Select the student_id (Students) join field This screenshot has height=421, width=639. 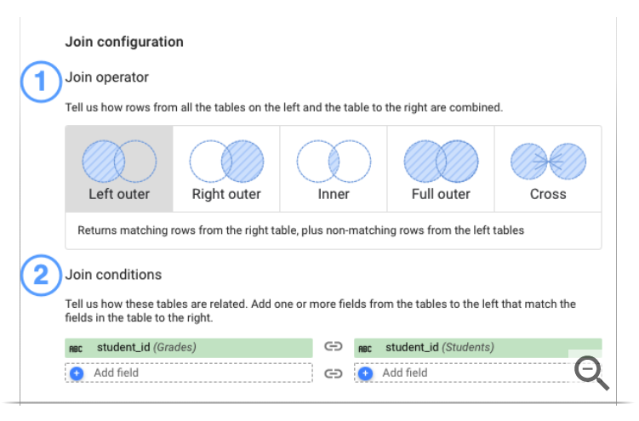tap(477, 347)
